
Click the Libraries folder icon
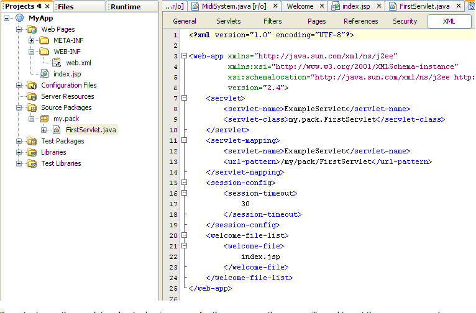click(32, 152)
